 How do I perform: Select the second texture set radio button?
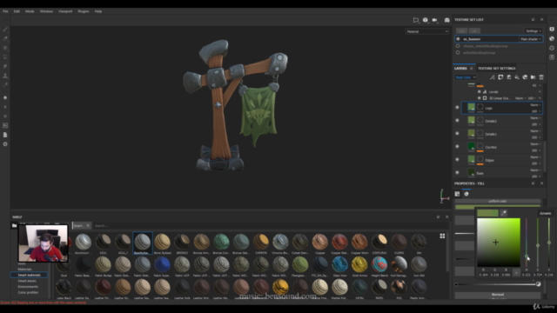click(x=458, y=46)
